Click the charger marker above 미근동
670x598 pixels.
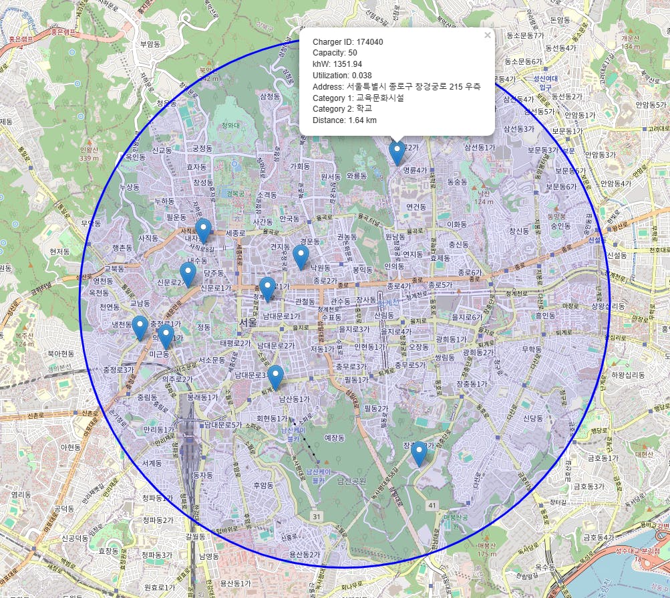166,336
